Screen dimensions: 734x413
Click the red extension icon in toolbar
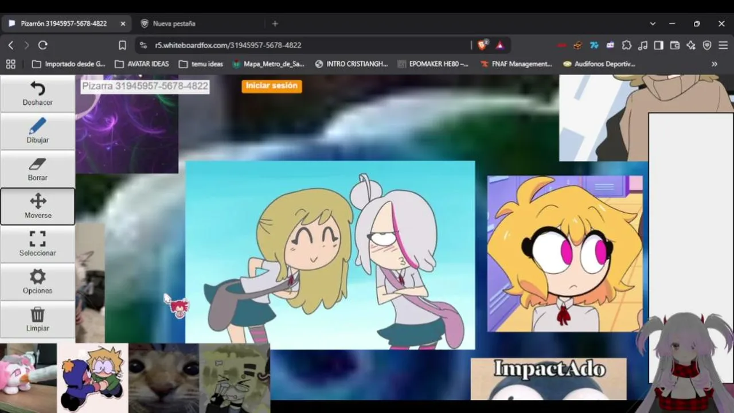tap(562, 45)
